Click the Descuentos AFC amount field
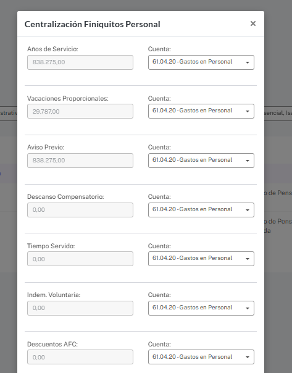The width and height of the screenshot is (292, 373). click(x=80, y=357)
